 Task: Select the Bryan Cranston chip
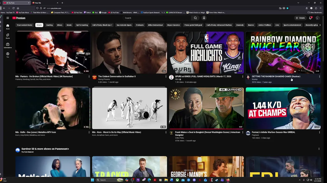pos(173,25)
